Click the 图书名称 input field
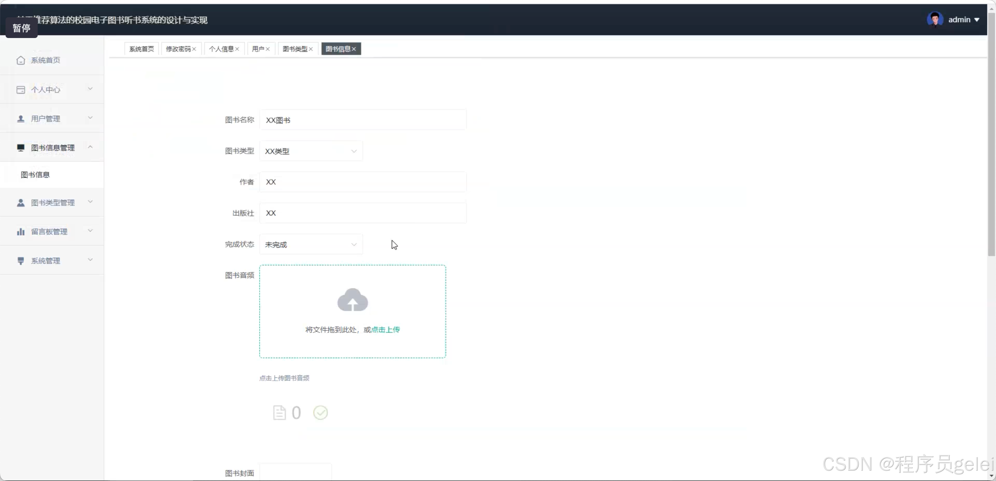This screenshot has width=996, height=481. (x=363, y=120)
